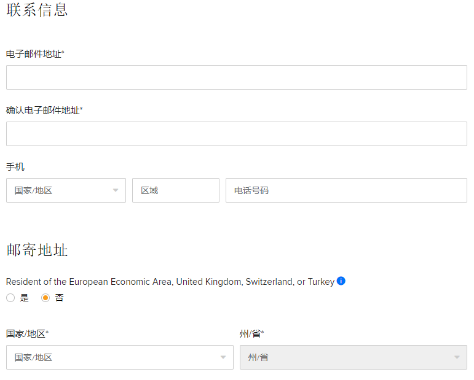Focus the 电子邮件地址 input field
This screenshot has height=380, width=474.
click(x=237, y=77)
